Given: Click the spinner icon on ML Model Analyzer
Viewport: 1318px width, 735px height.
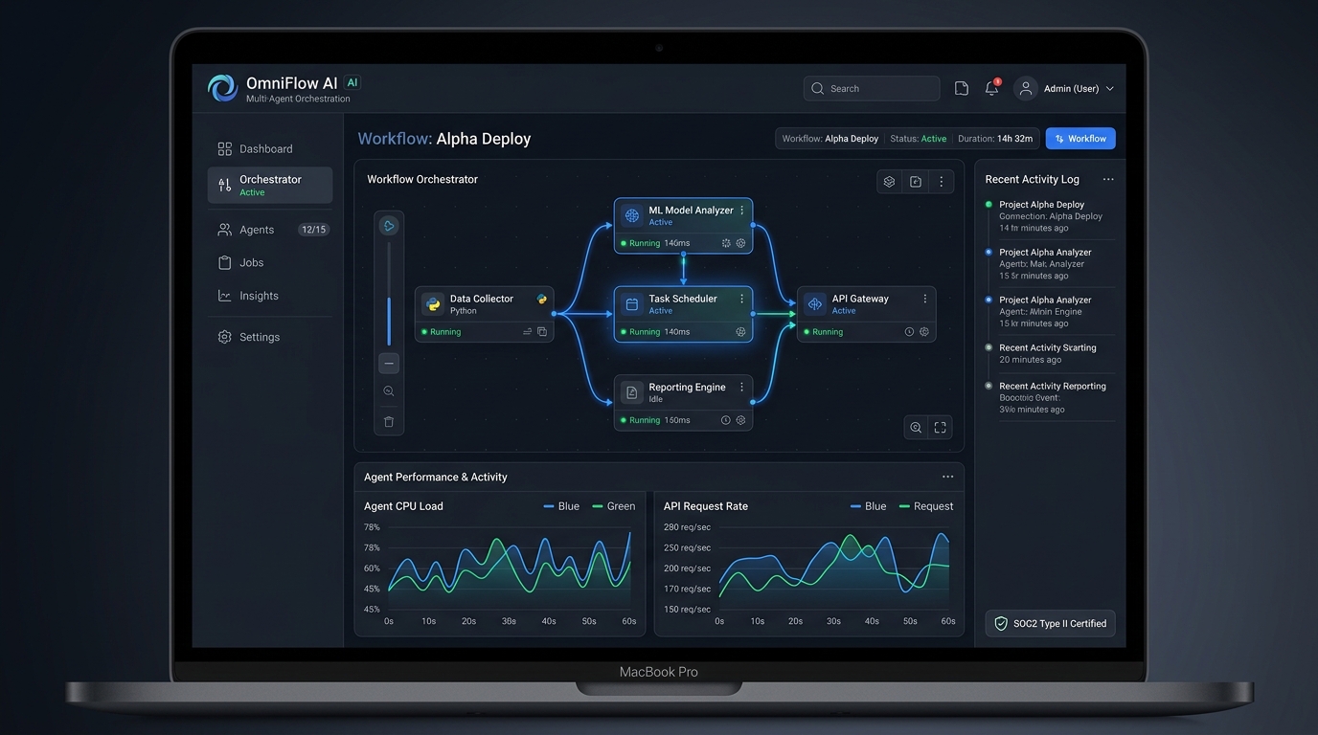Looking at the screenshot, I should (726, 243).
